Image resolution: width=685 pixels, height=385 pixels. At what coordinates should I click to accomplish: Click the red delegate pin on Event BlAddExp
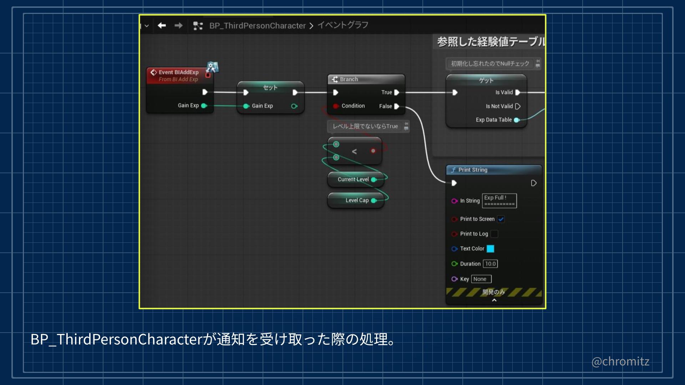click(x=208, y=75)
